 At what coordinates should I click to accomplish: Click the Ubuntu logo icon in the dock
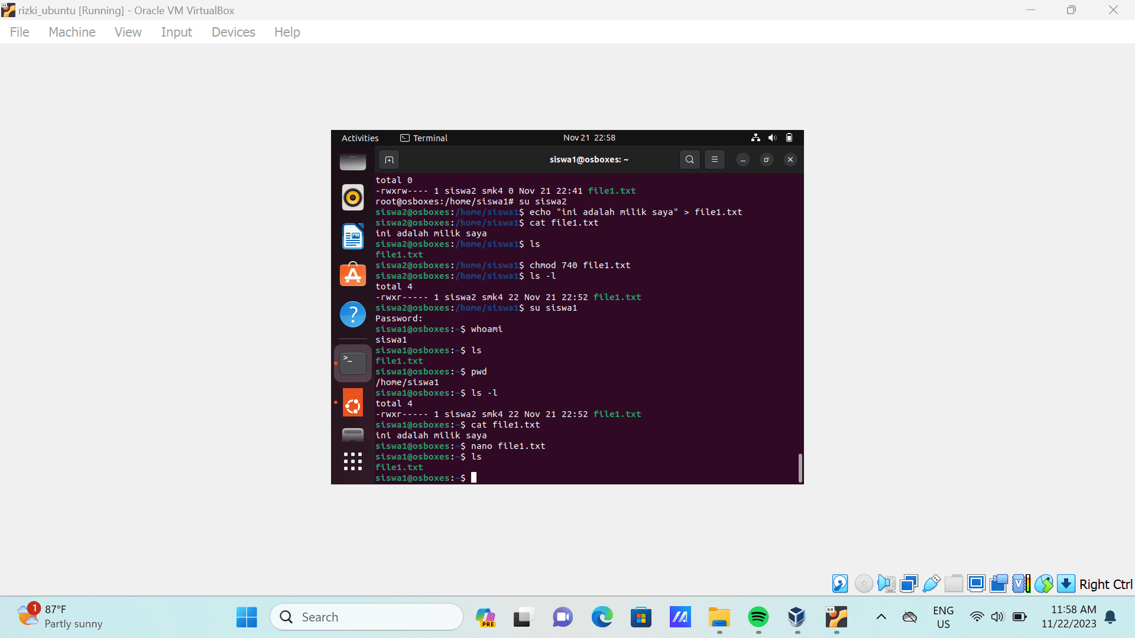point(353,402)
